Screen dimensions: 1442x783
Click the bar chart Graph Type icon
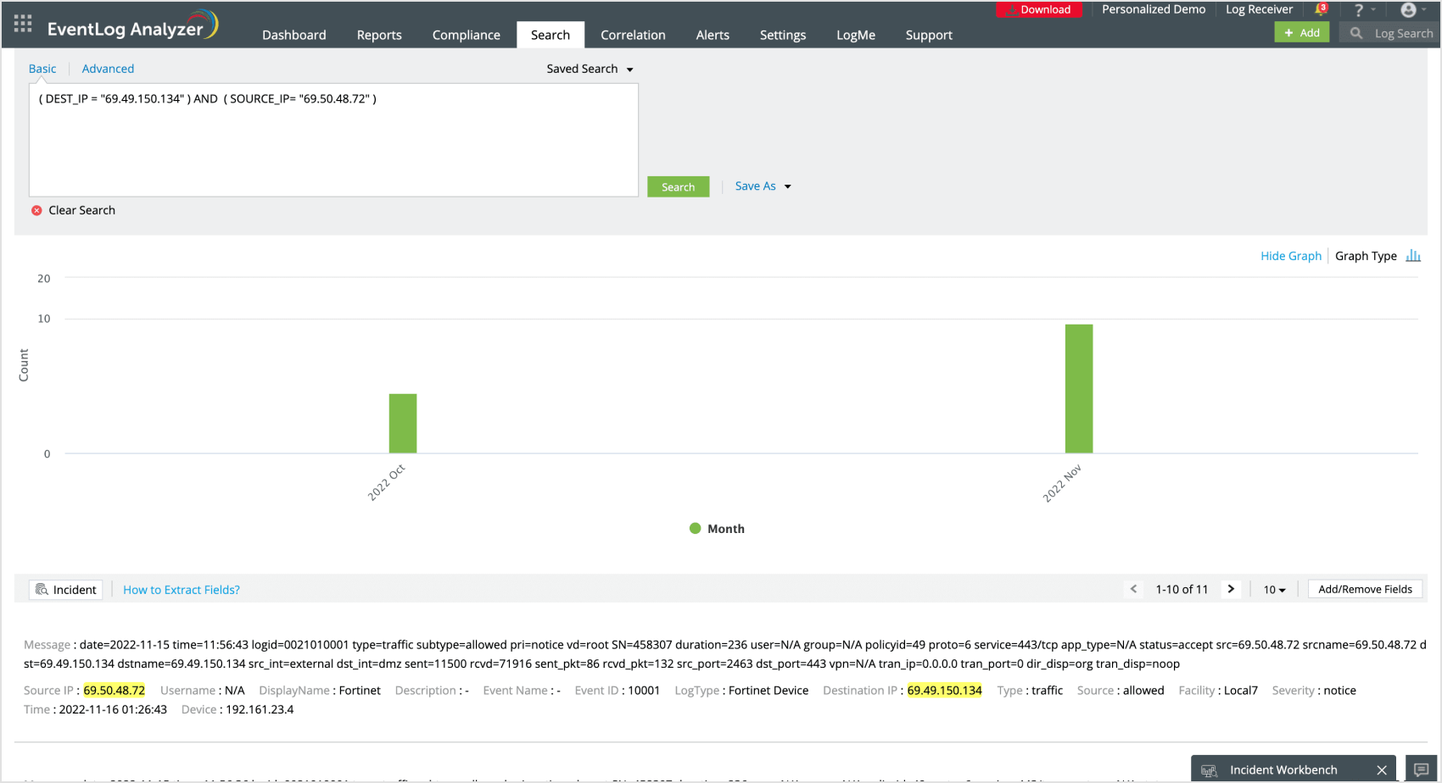[x=1413, y=256]
